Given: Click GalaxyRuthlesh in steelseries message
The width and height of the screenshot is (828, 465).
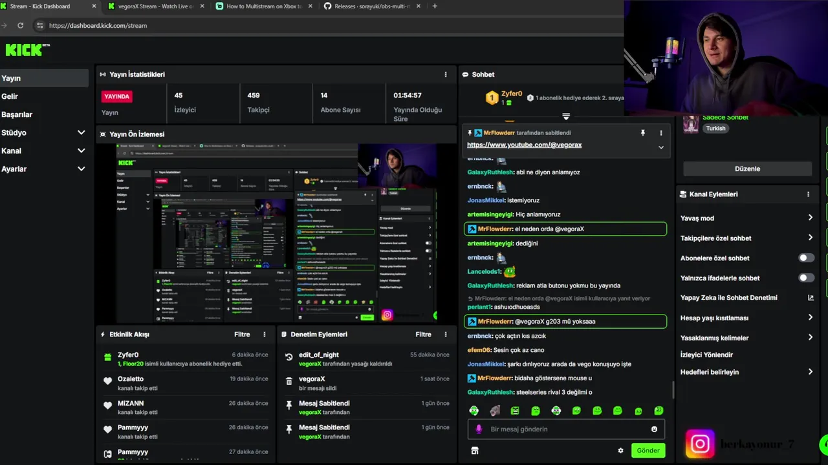Looking at the screenshot, I should [x=490, y=393].
